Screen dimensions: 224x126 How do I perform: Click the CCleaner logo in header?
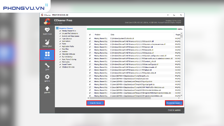(47, 22)
